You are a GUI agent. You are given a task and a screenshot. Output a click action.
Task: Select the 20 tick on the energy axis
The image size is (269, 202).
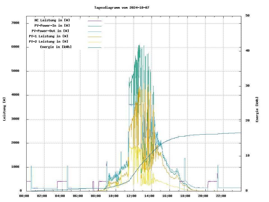[247, 121]
